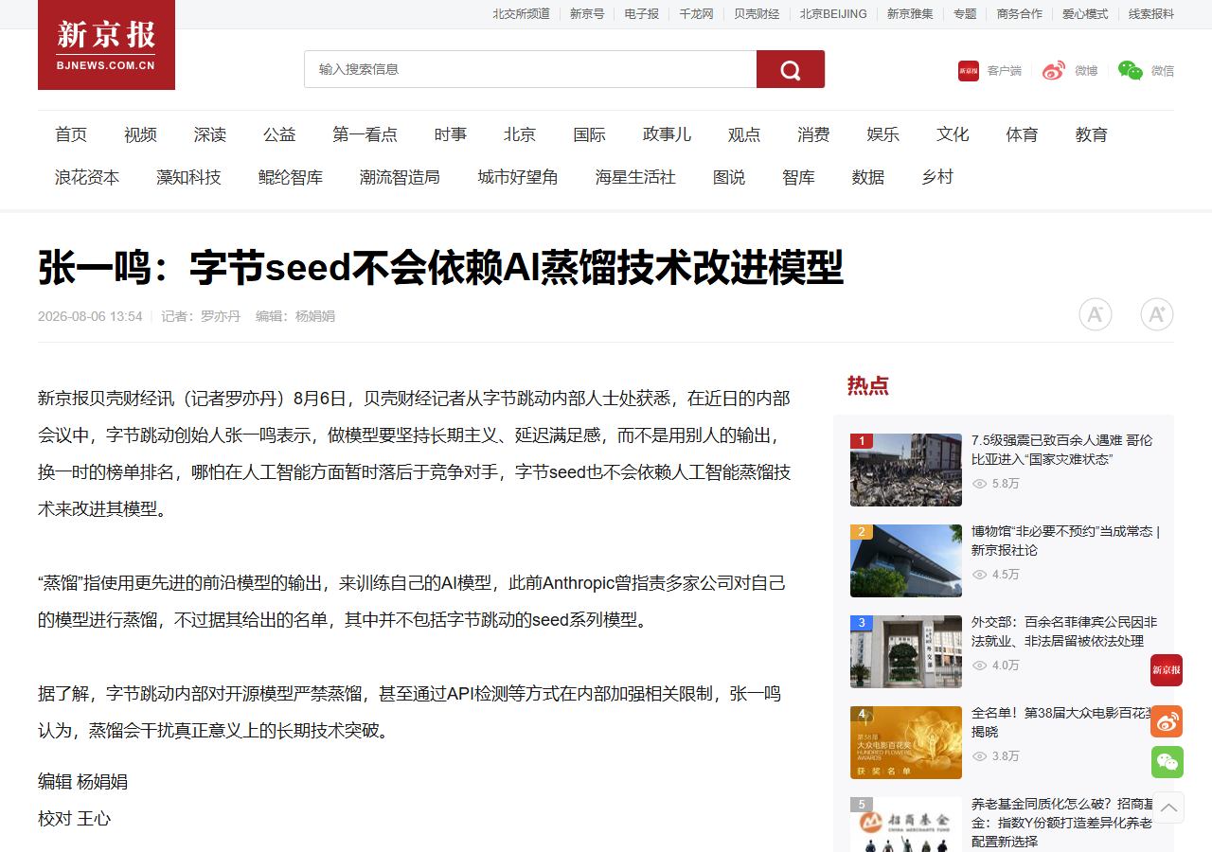Go to 数据 section
This screenshot has height=852, width=1212.
point(868,177)
